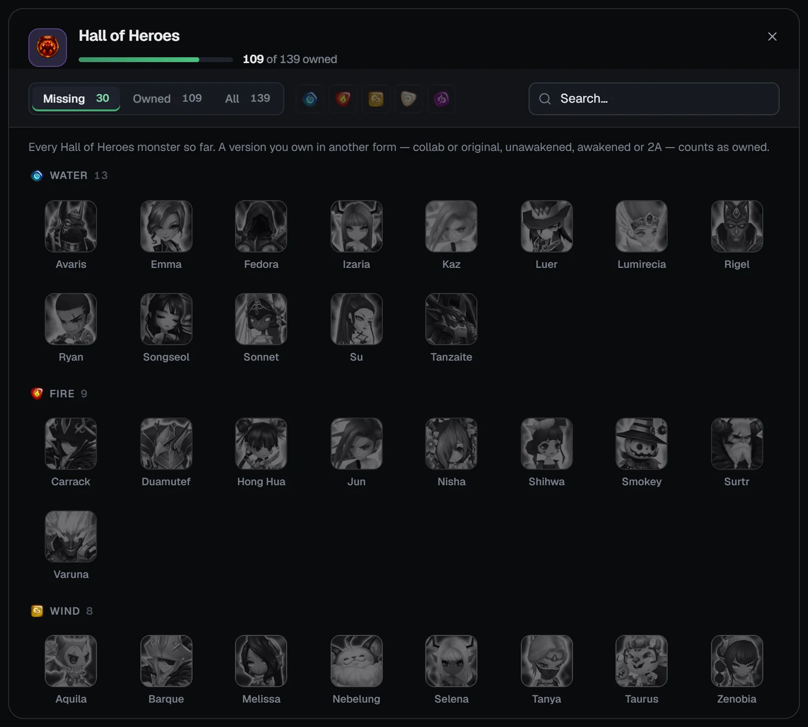Open the Nebelung cat monster thumbnail
808x727 pixels.
coord(357,661)
